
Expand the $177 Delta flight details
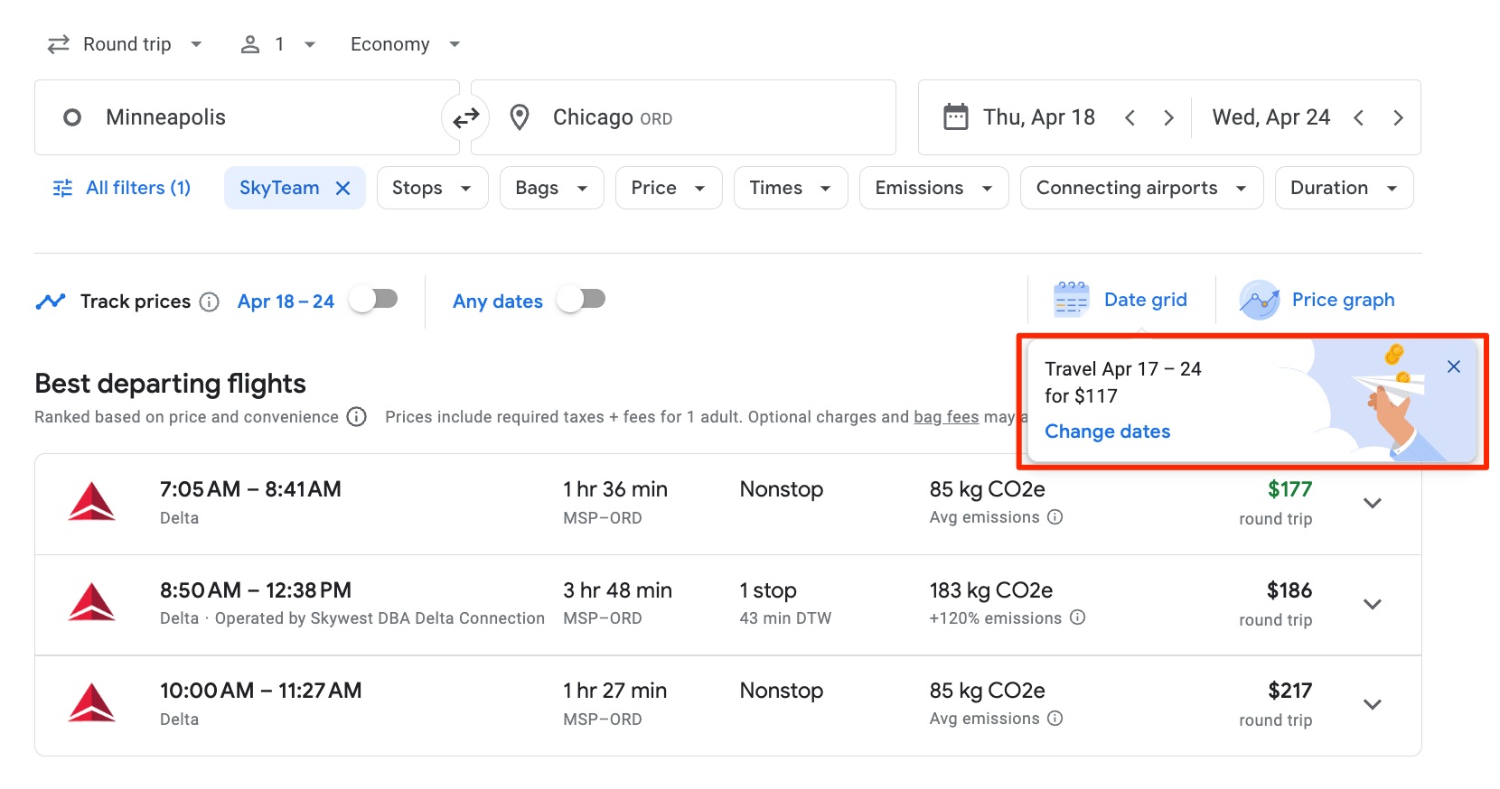point(1373,504)
